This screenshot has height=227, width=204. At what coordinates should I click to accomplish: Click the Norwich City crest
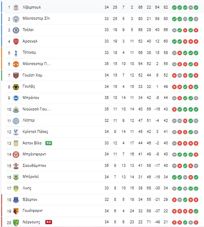tap(16, 223)
